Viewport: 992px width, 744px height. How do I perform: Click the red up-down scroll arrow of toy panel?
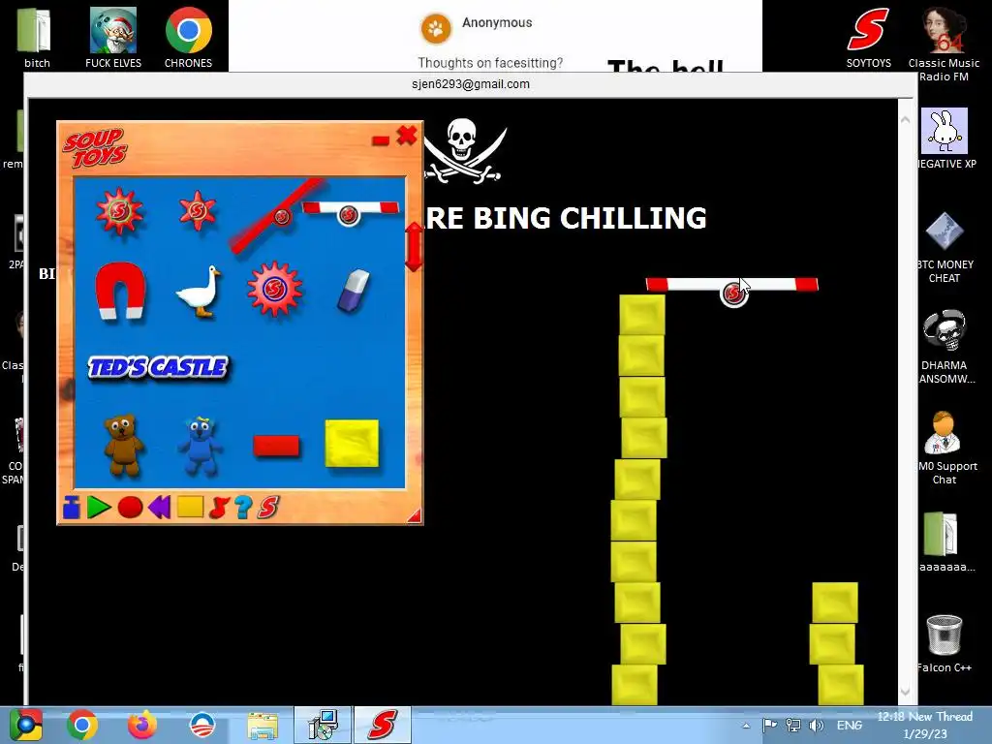(413, 247)
